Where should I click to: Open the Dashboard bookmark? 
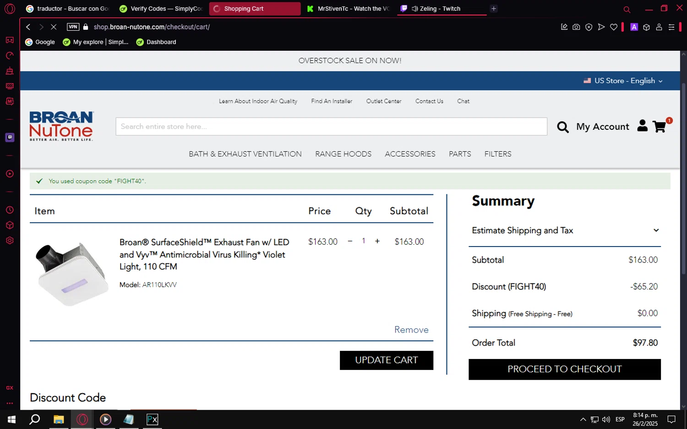click(156, 42)
